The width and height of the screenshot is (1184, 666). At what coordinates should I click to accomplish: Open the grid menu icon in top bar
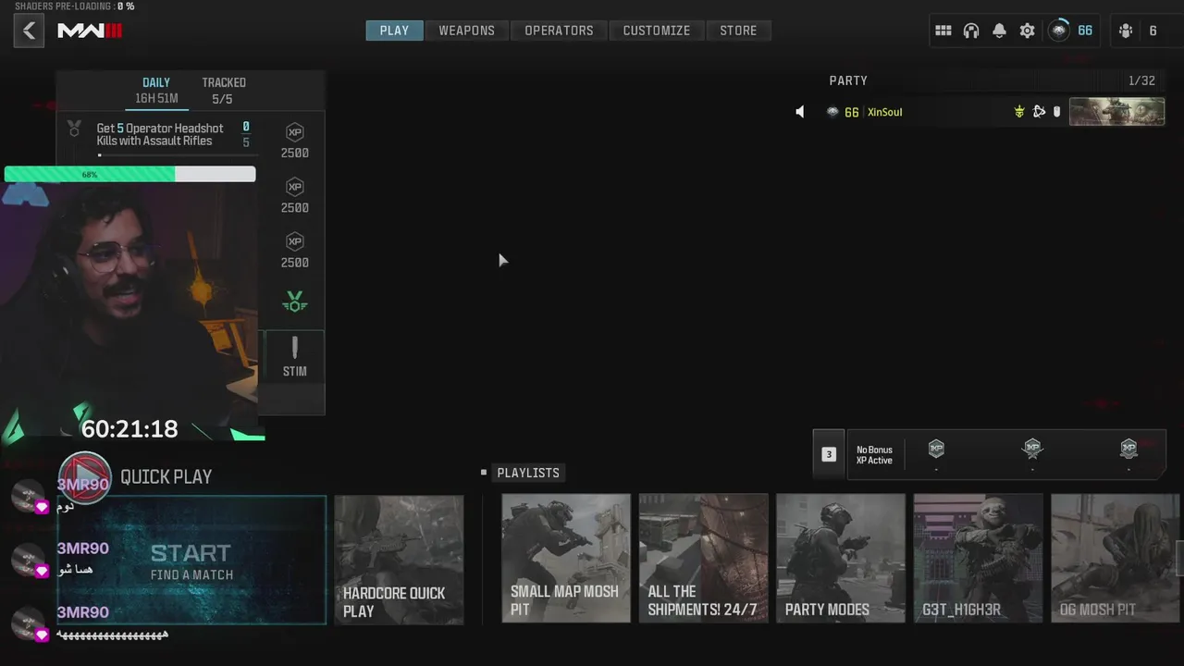[943, 31]
